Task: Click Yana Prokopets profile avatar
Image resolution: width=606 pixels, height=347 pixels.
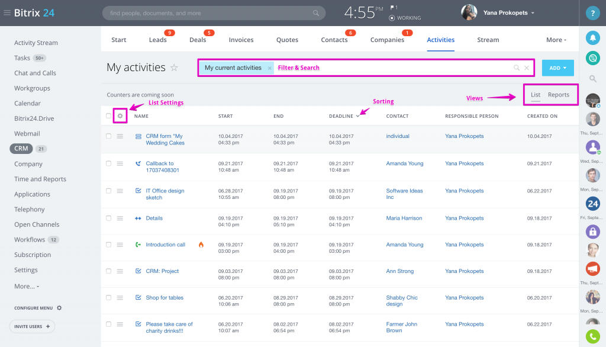Action: (469, 13)
